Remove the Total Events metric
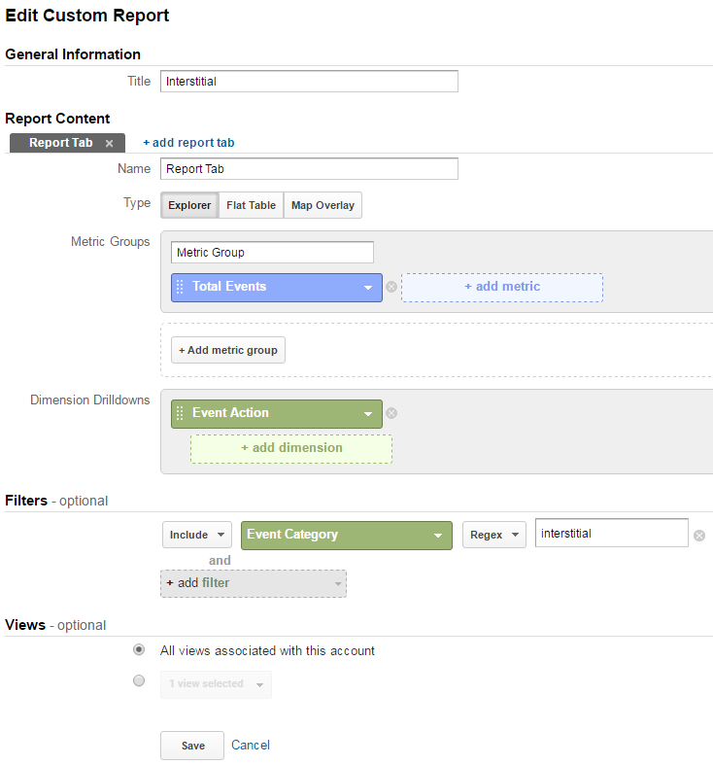 (x=391, y=287)
